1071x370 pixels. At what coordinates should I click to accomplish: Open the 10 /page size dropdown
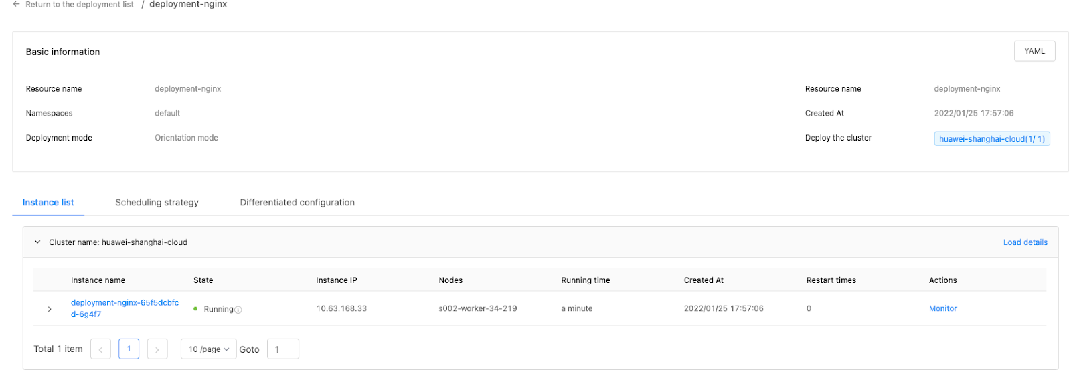208,349
